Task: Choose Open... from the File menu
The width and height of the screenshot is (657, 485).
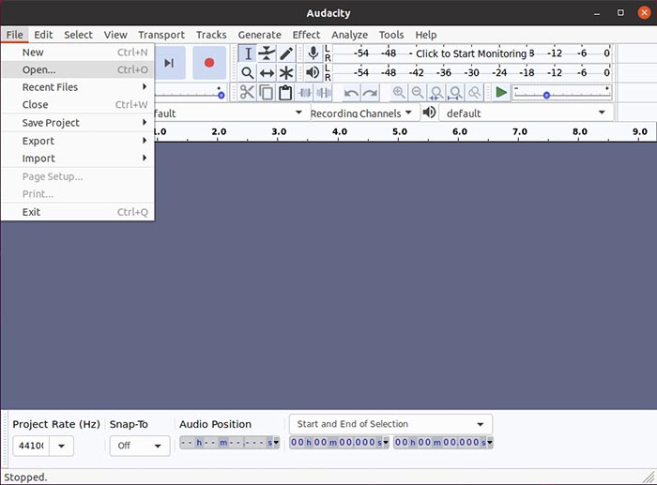Action: [78, 69]
